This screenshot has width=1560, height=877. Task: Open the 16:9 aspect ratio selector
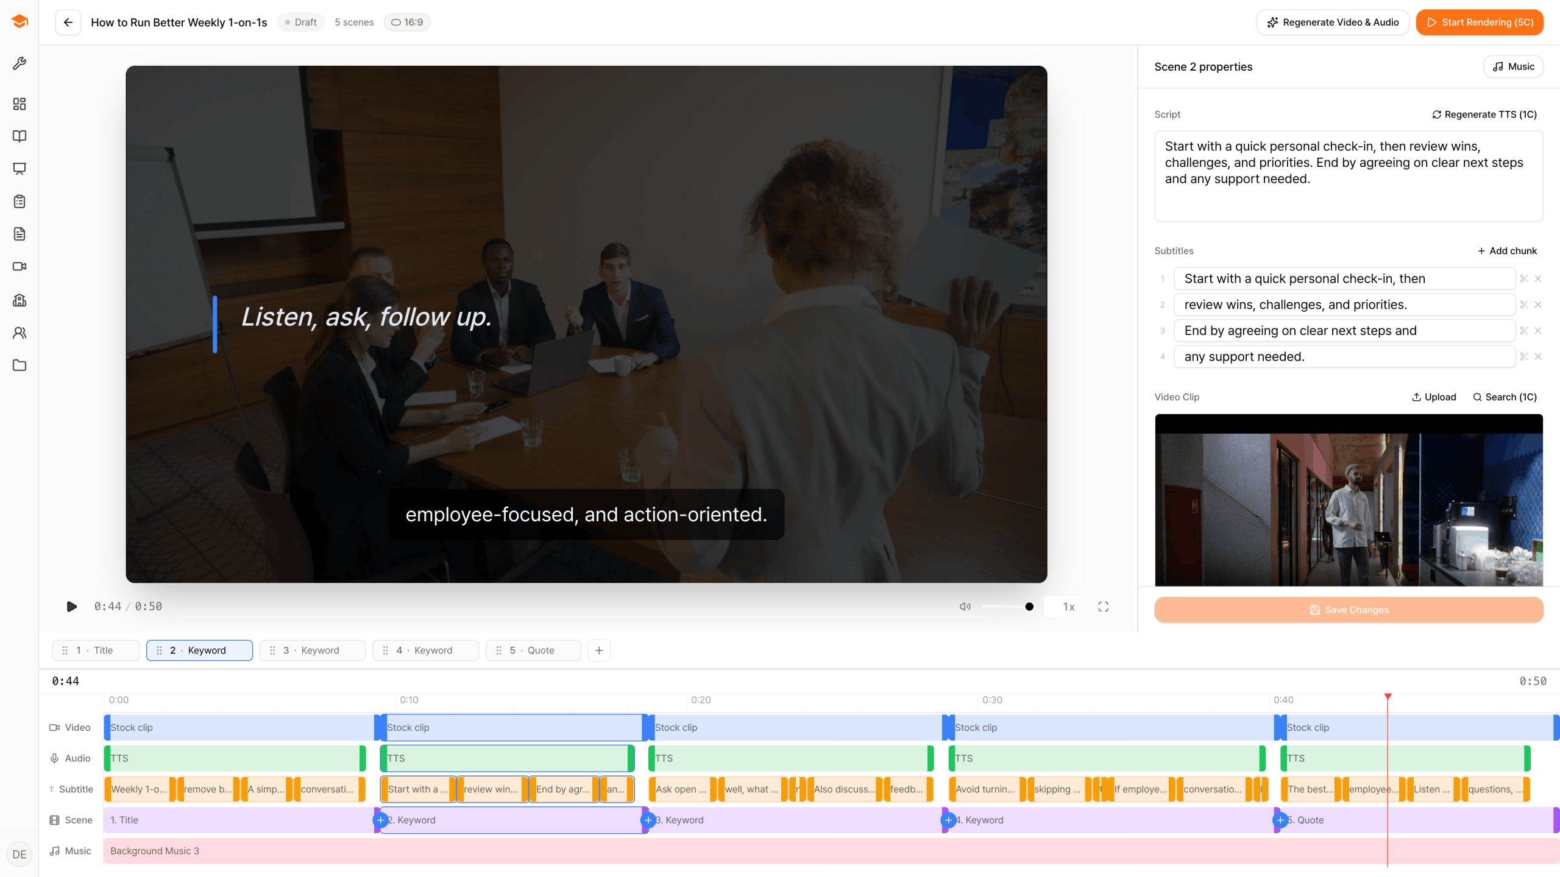[407, 23]
